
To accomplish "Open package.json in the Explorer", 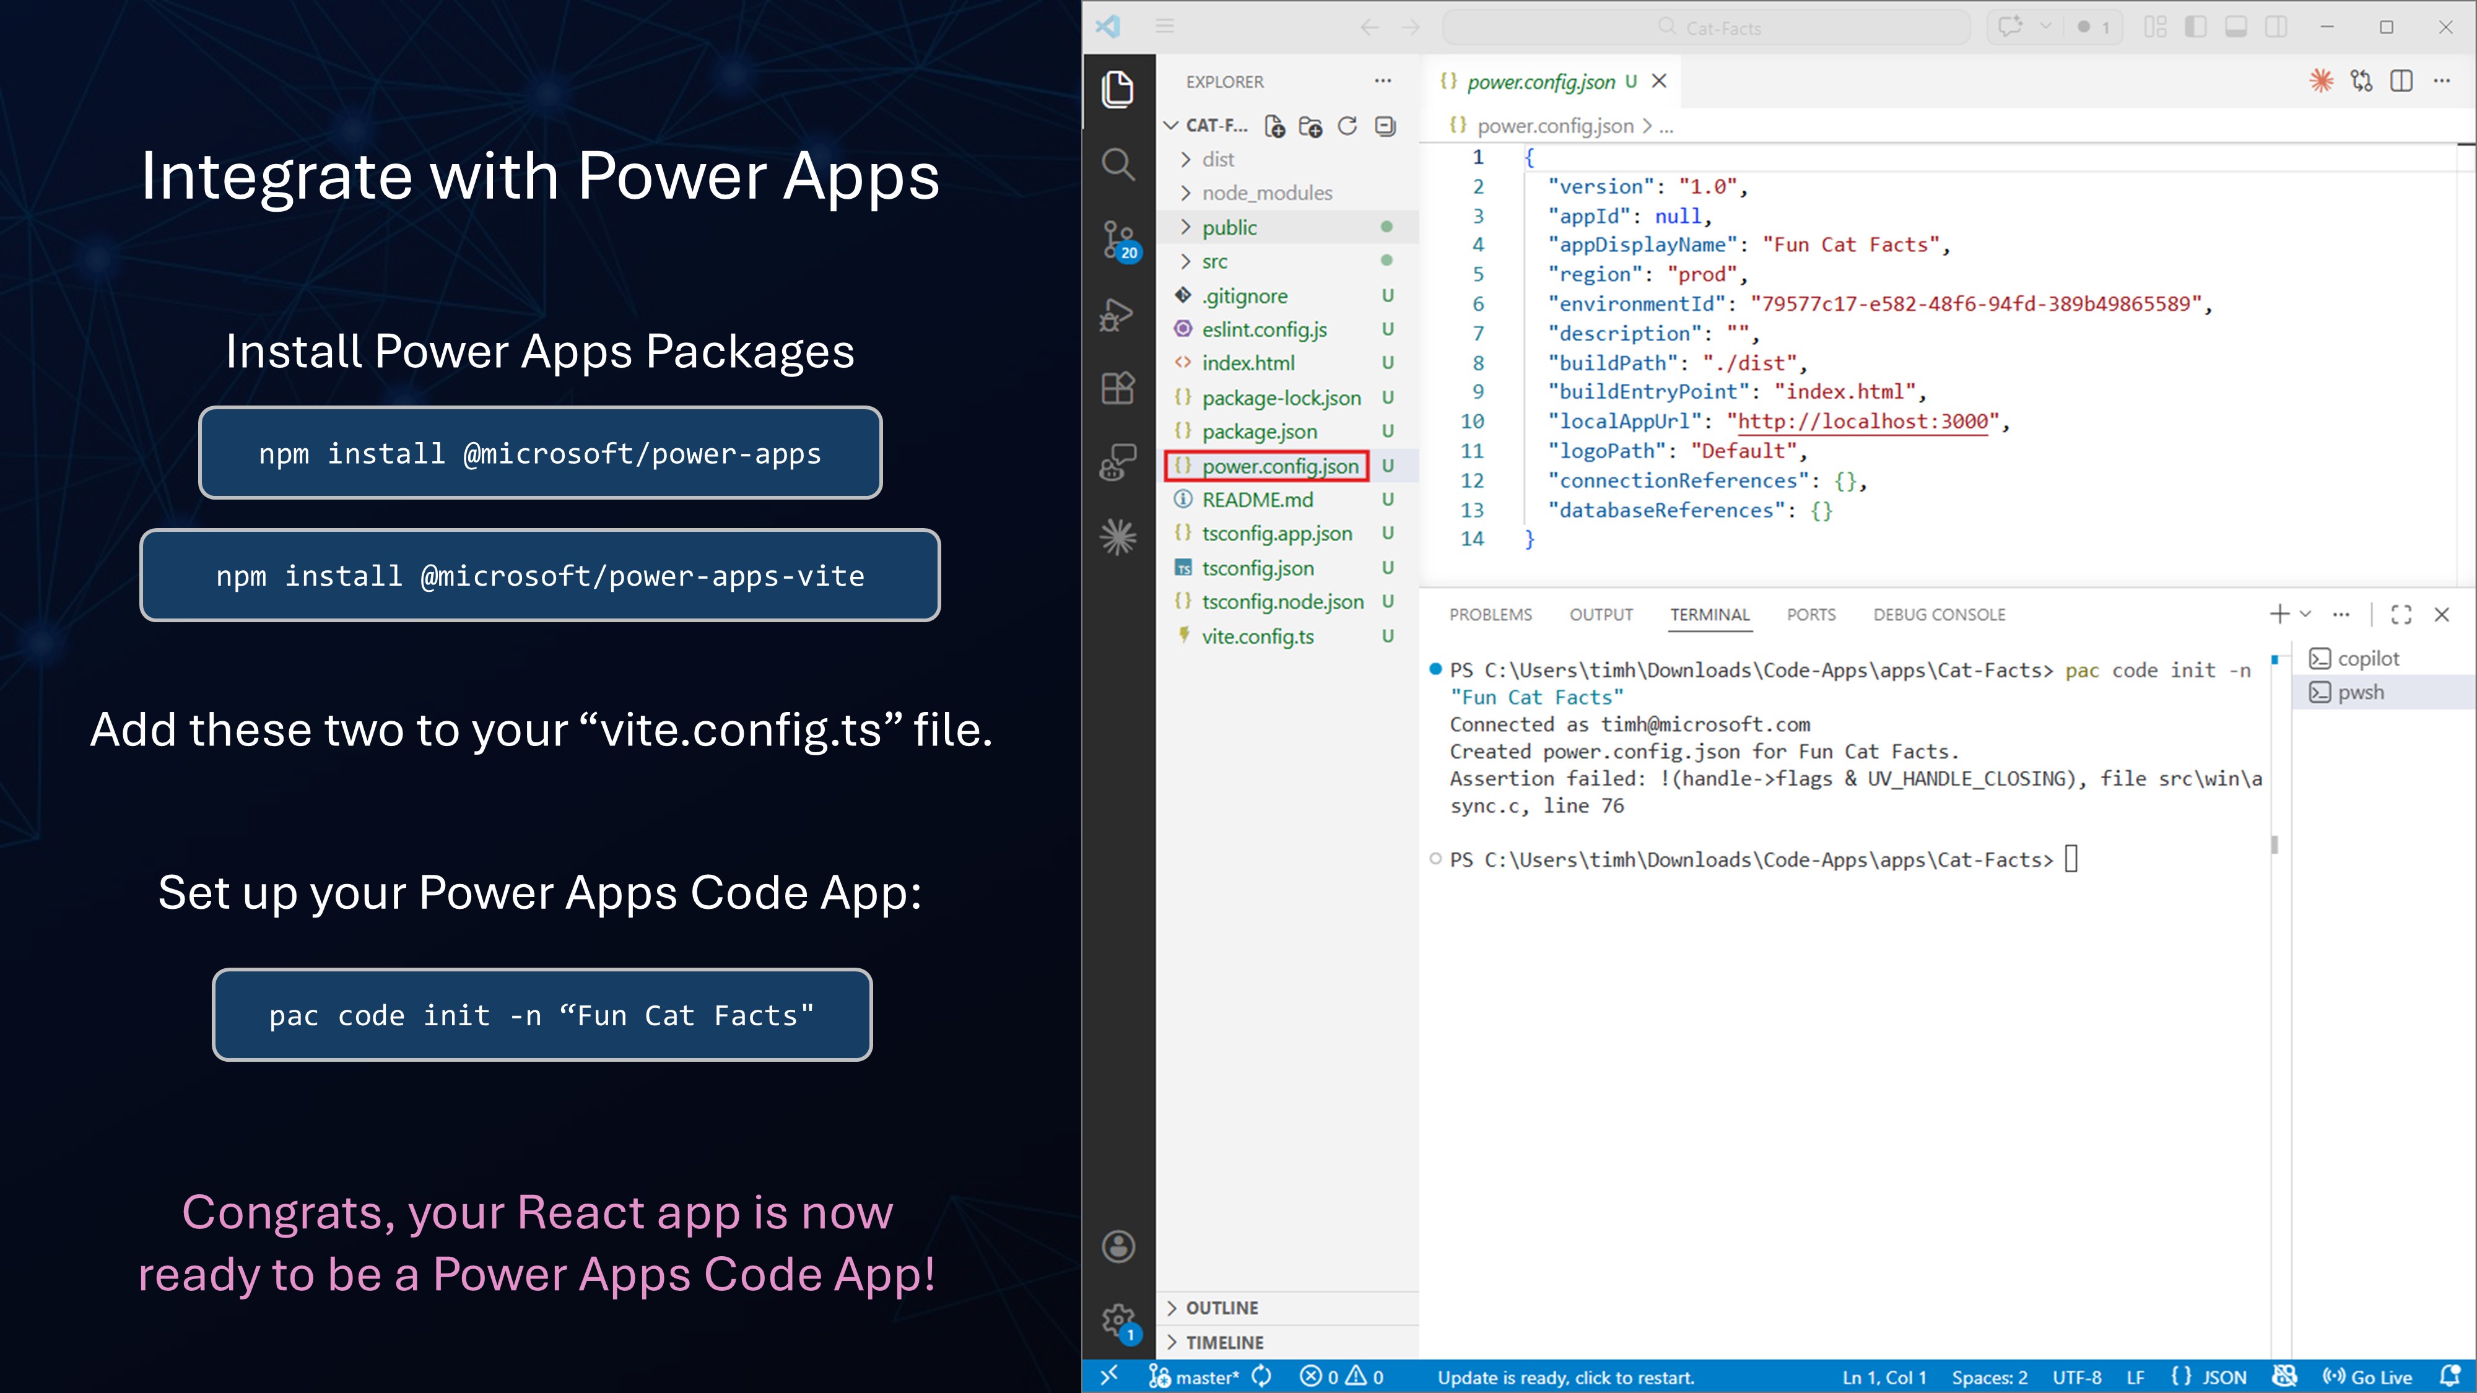I will 1287,432.
